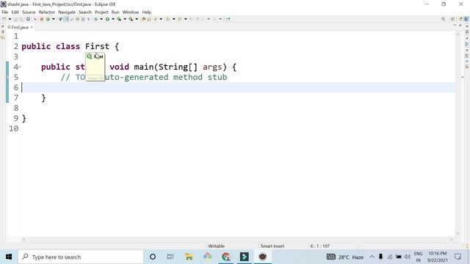Click the Restore icon at top of left trim
Screen dimensions: 470x264
[3, 26]
